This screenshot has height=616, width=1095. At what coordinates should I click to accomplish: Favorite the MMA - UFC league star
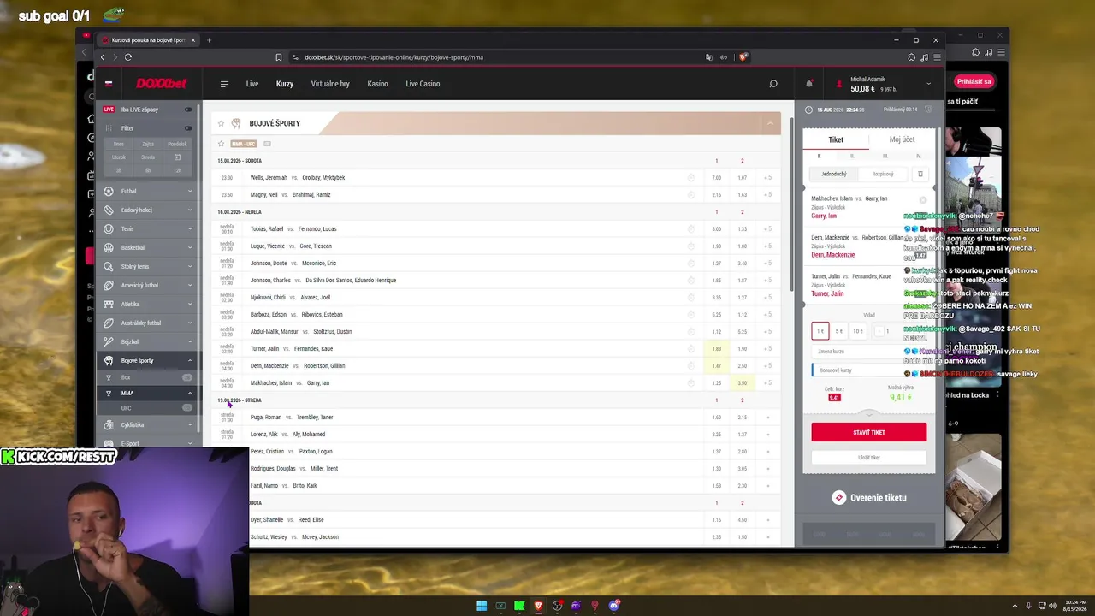221,144
